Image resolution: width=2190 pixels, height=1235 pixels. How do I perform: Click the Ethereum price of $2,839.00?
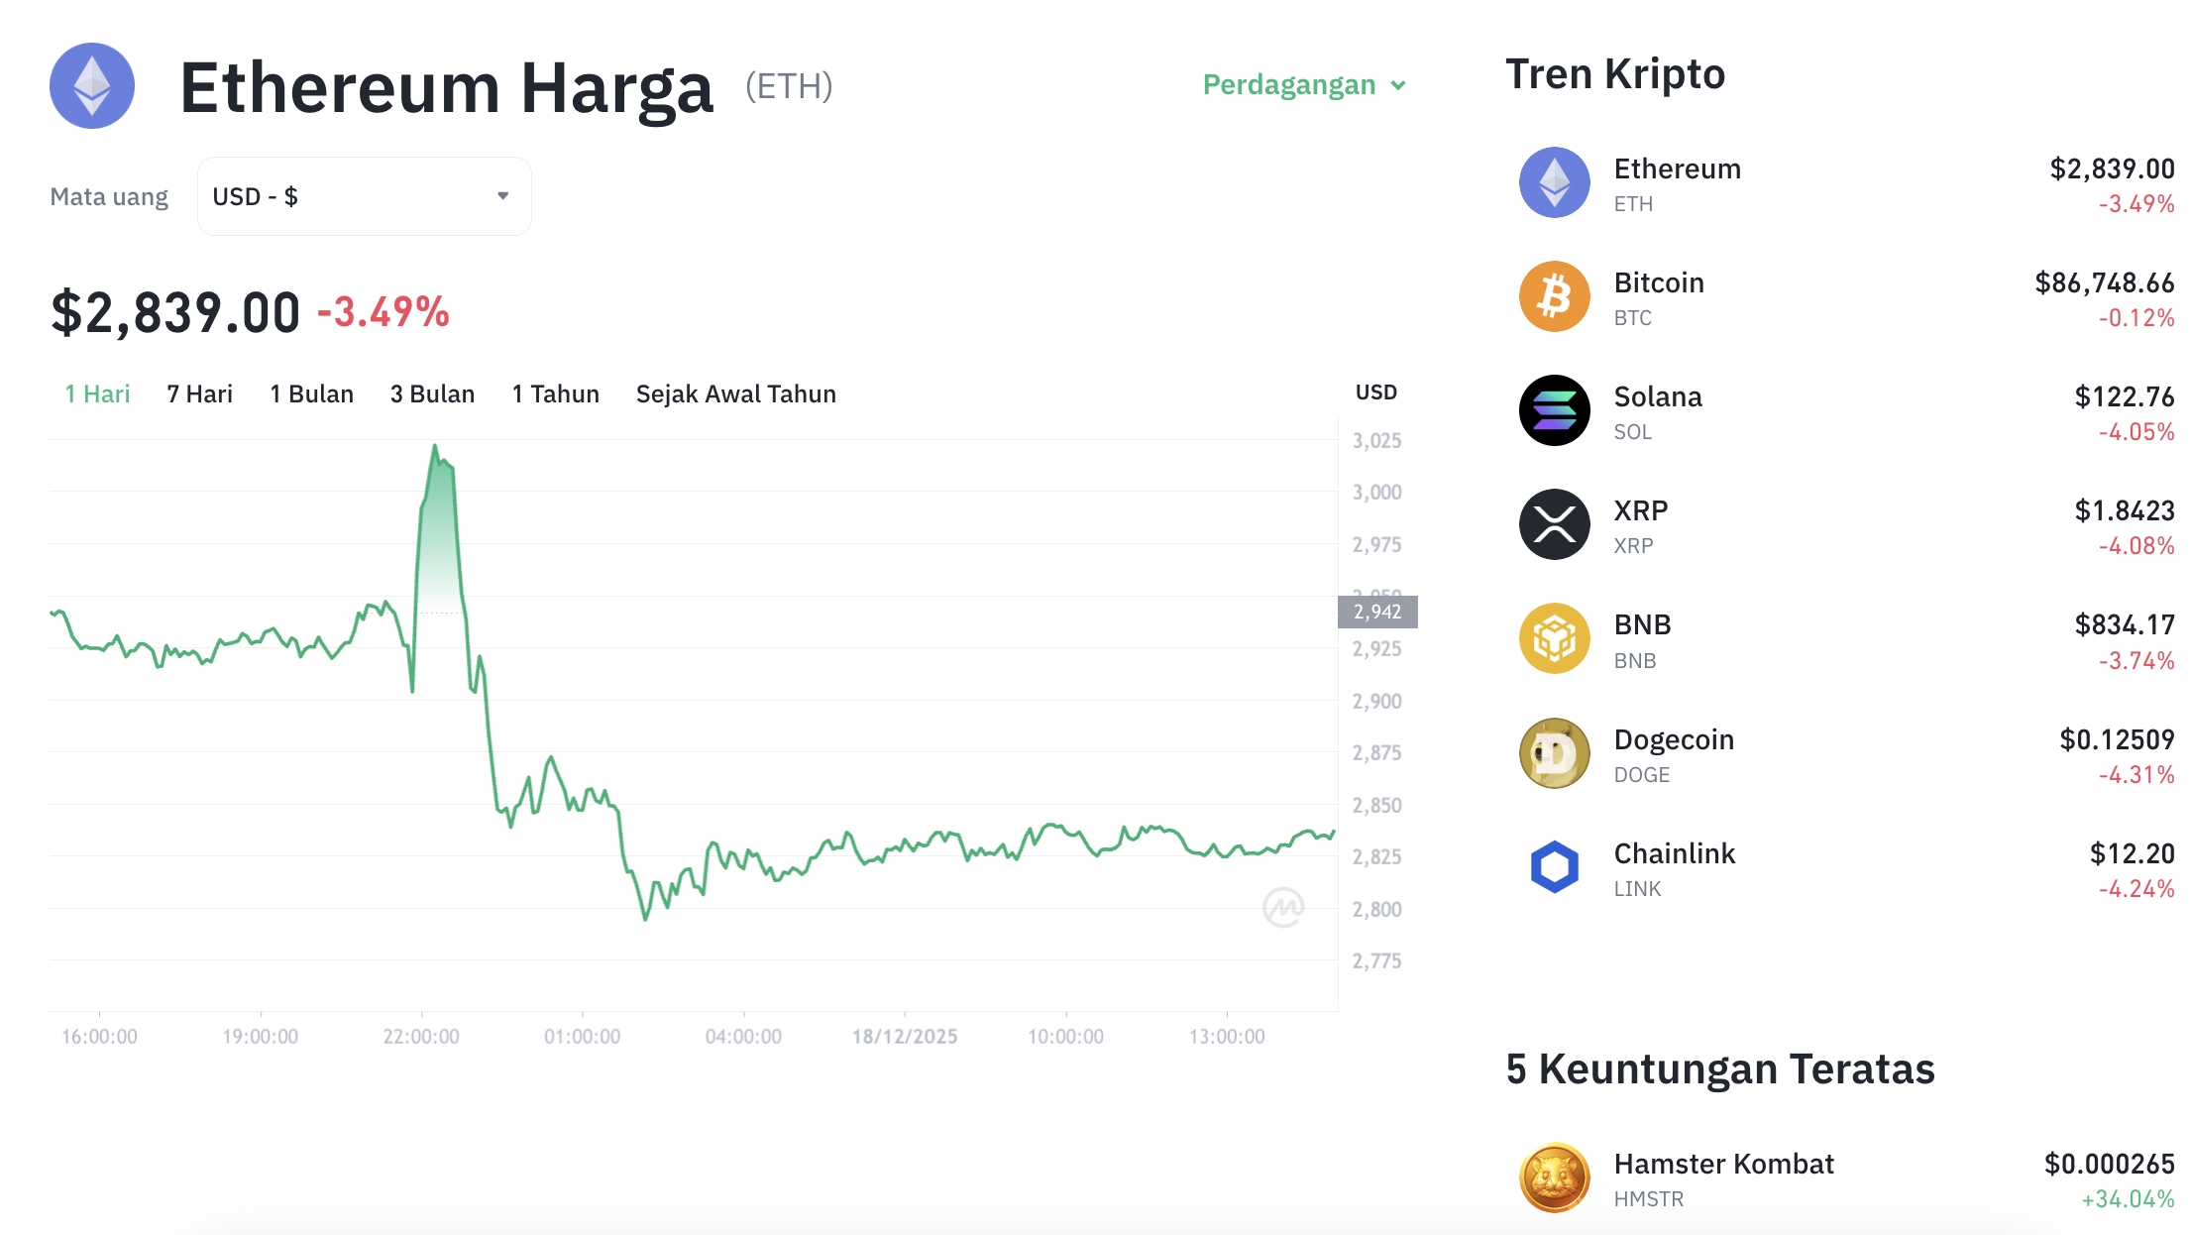173,310
